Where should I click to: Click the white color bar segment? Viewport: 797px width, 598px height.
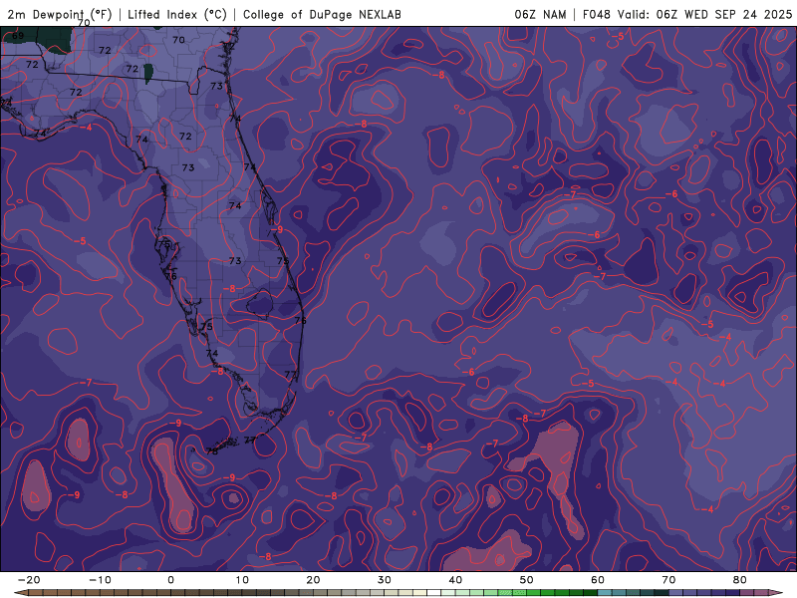(x=434, y=592)
